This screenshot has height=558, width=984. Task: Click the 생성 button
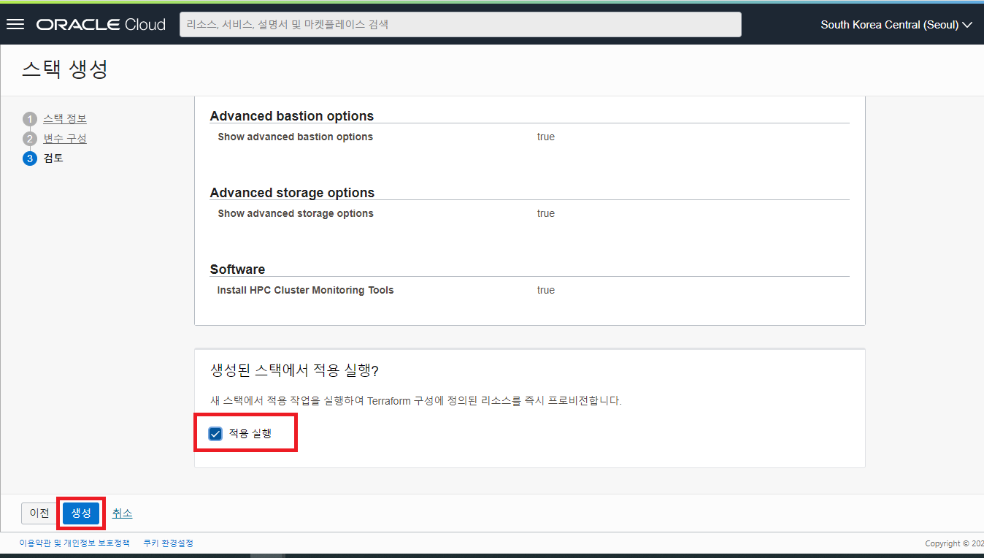pos(81,513)
